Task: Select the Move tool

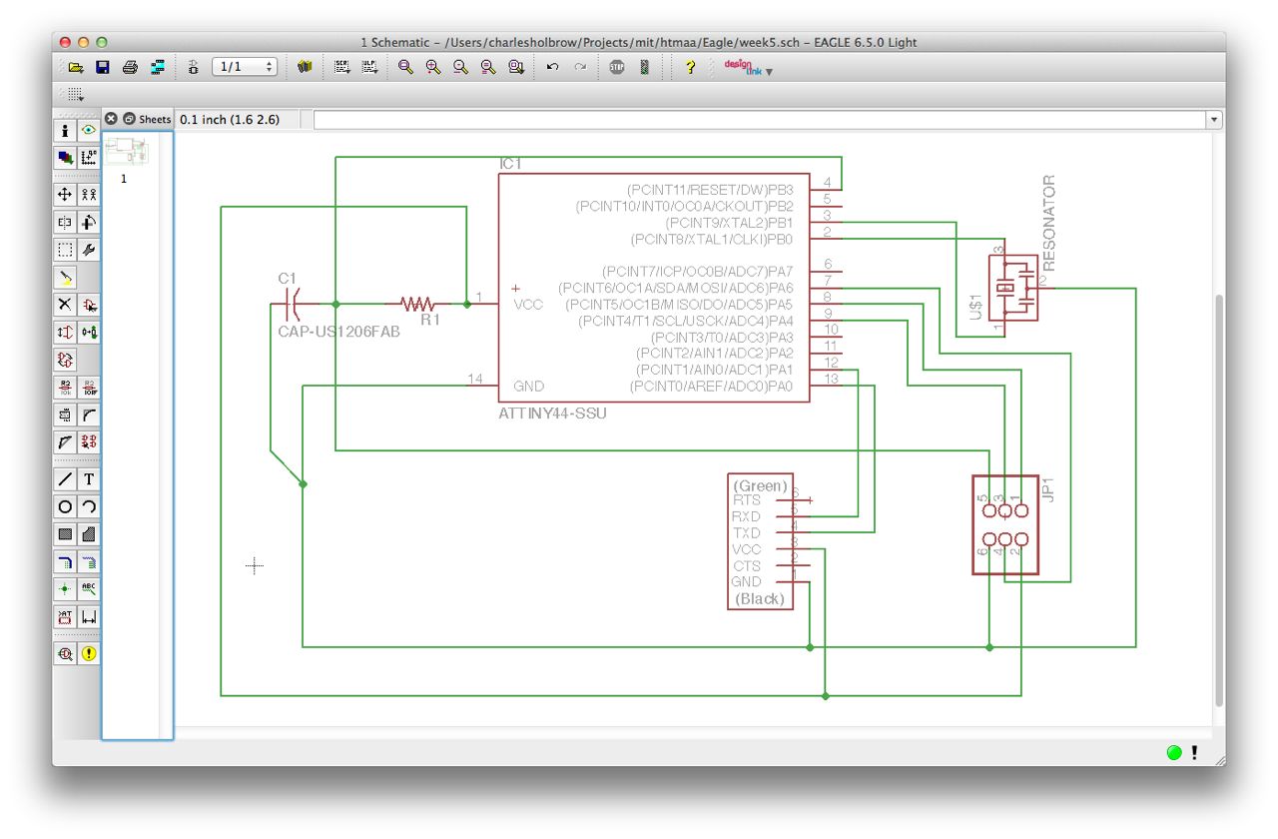Action: 65,195
